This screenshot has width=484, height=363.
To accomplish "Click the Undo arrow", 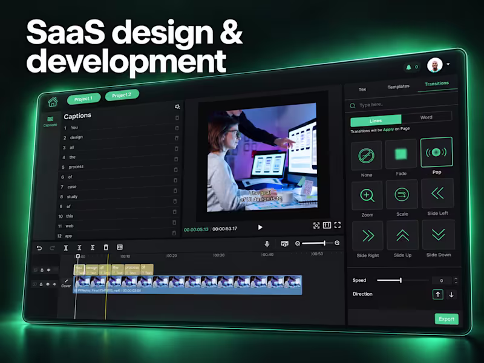I will point(39,248).
